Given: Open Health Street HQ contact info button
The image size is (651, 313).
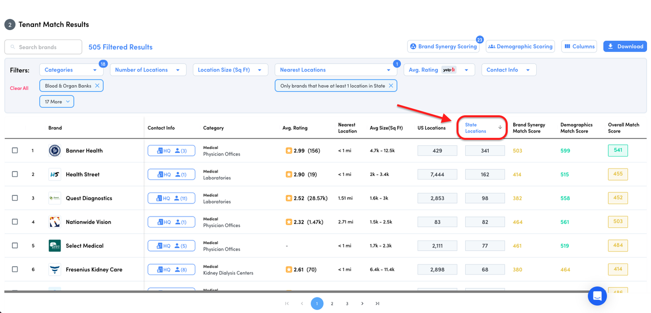Looking at the screenshot, I should 171,174.
